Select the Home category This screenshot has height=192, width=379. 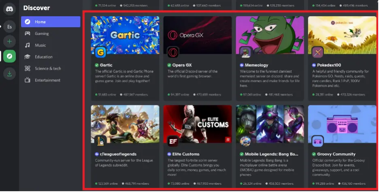click(x=51, y=22)
